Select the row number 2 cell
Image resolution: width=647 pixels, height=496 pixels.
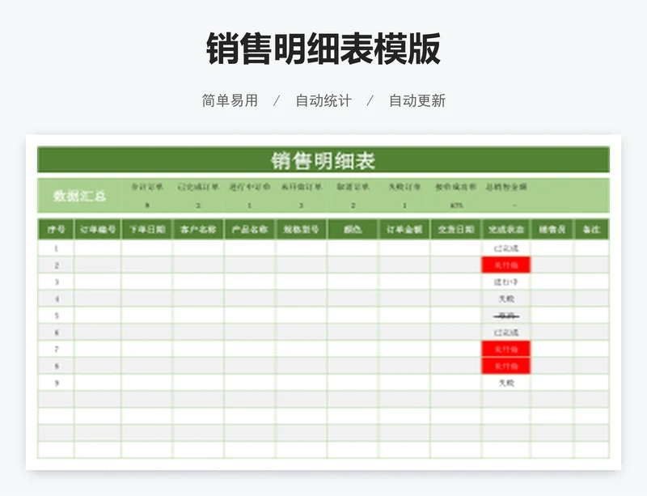(x=56, y=265)
